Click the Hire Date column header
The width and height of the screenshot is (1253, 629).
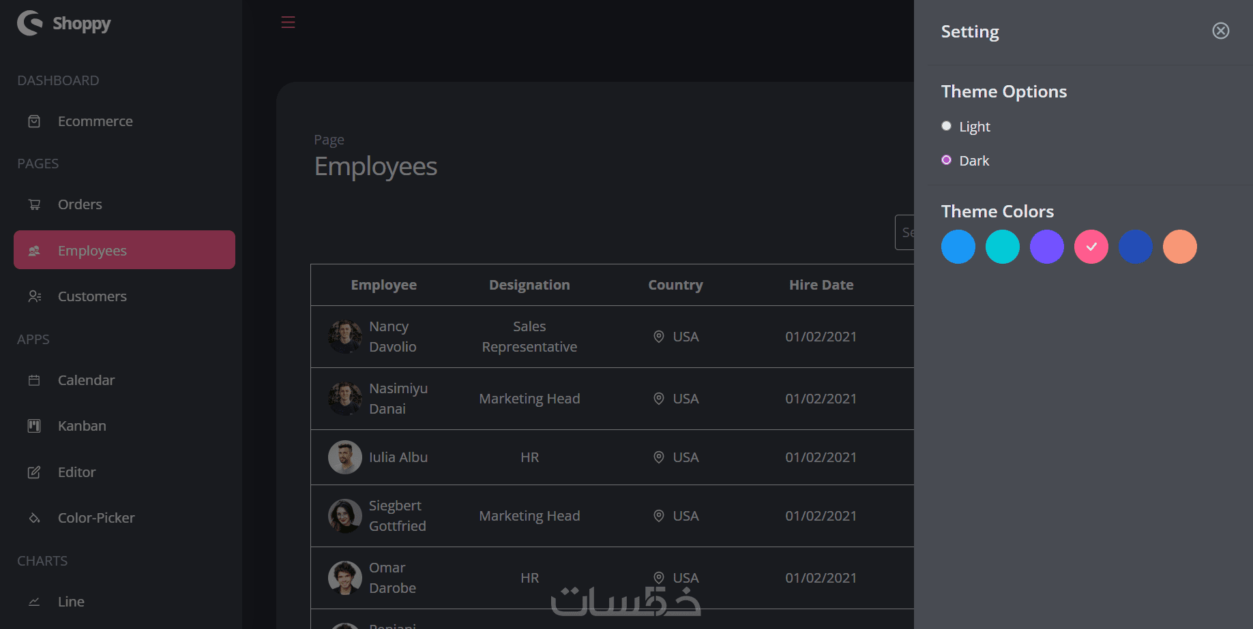[821, 285]
